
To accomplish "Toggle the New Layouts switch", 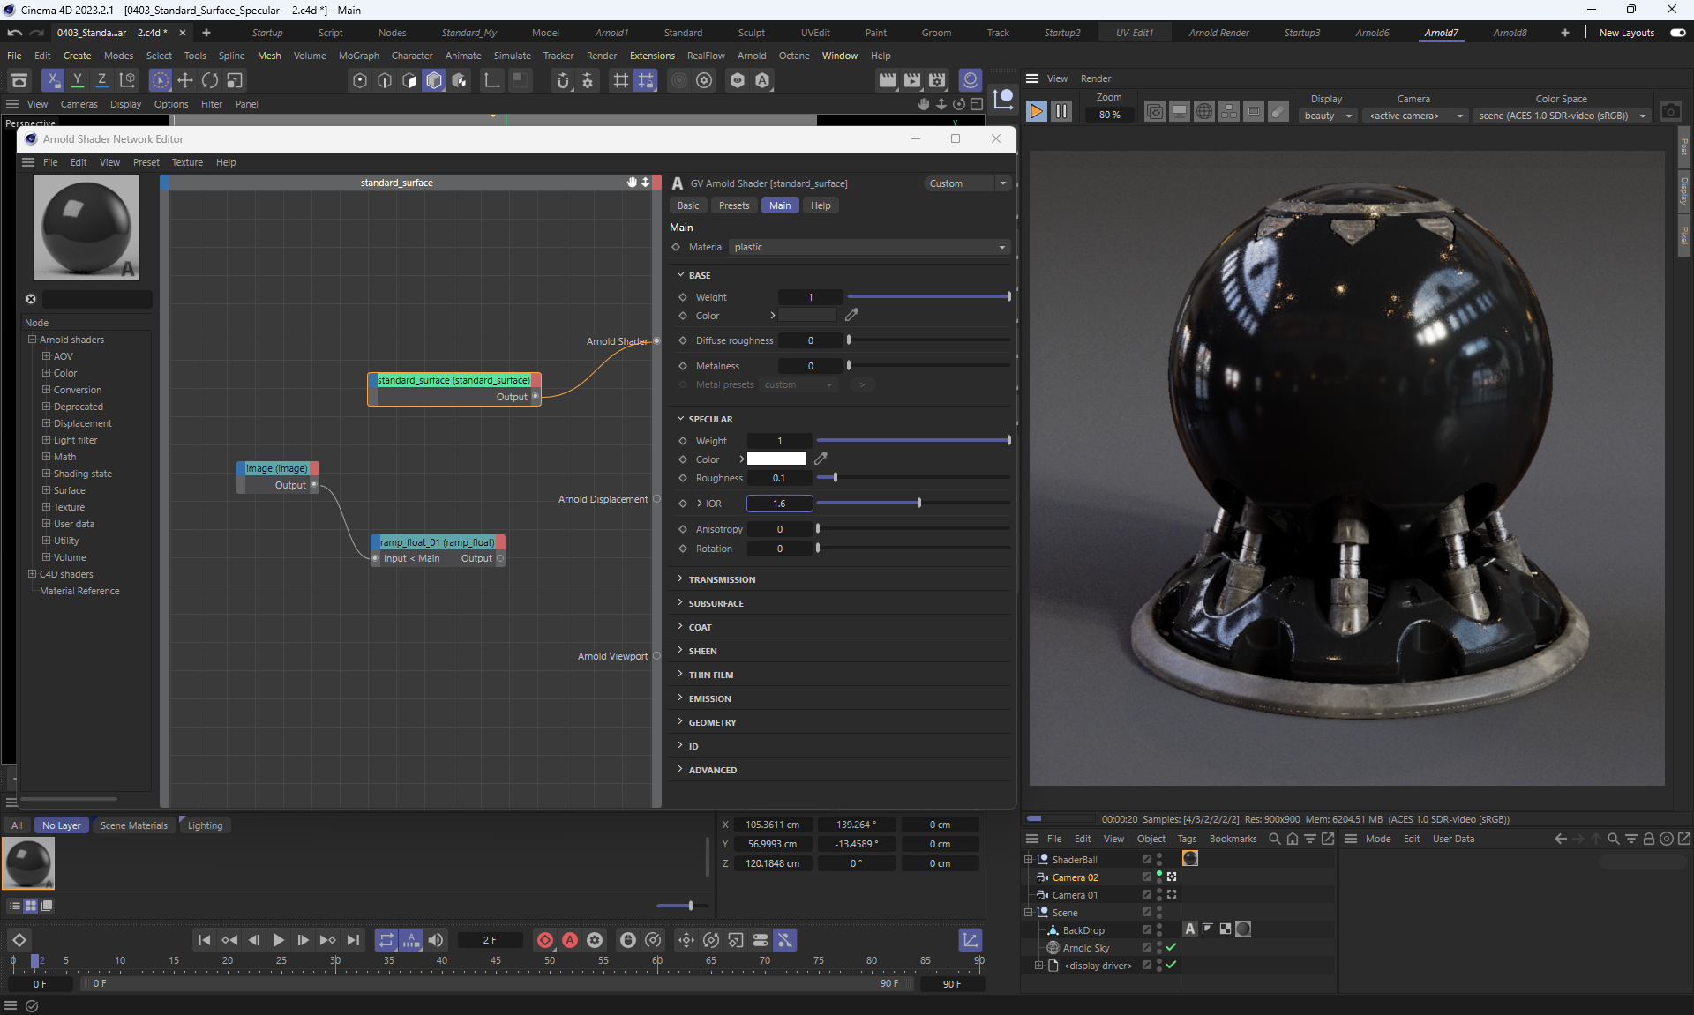I will (x=1677, y=33).
